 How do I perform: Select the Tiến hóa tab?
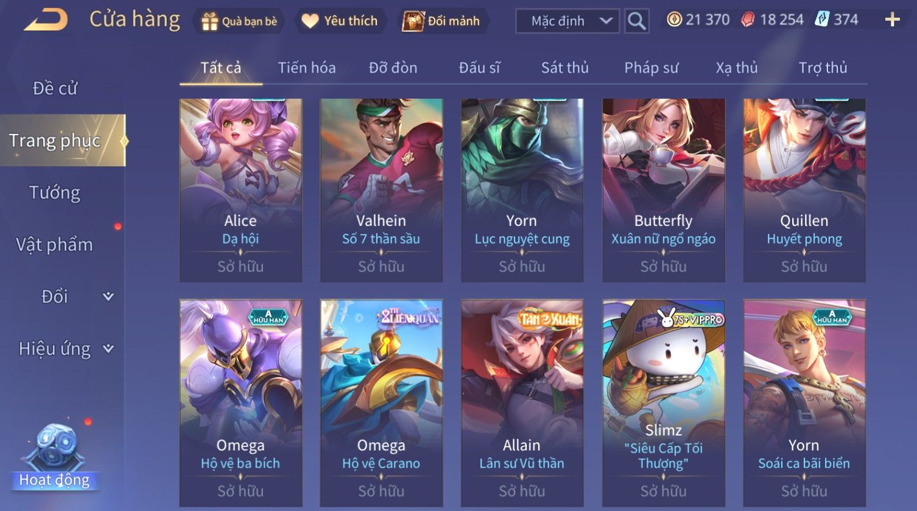click(307, 68)
